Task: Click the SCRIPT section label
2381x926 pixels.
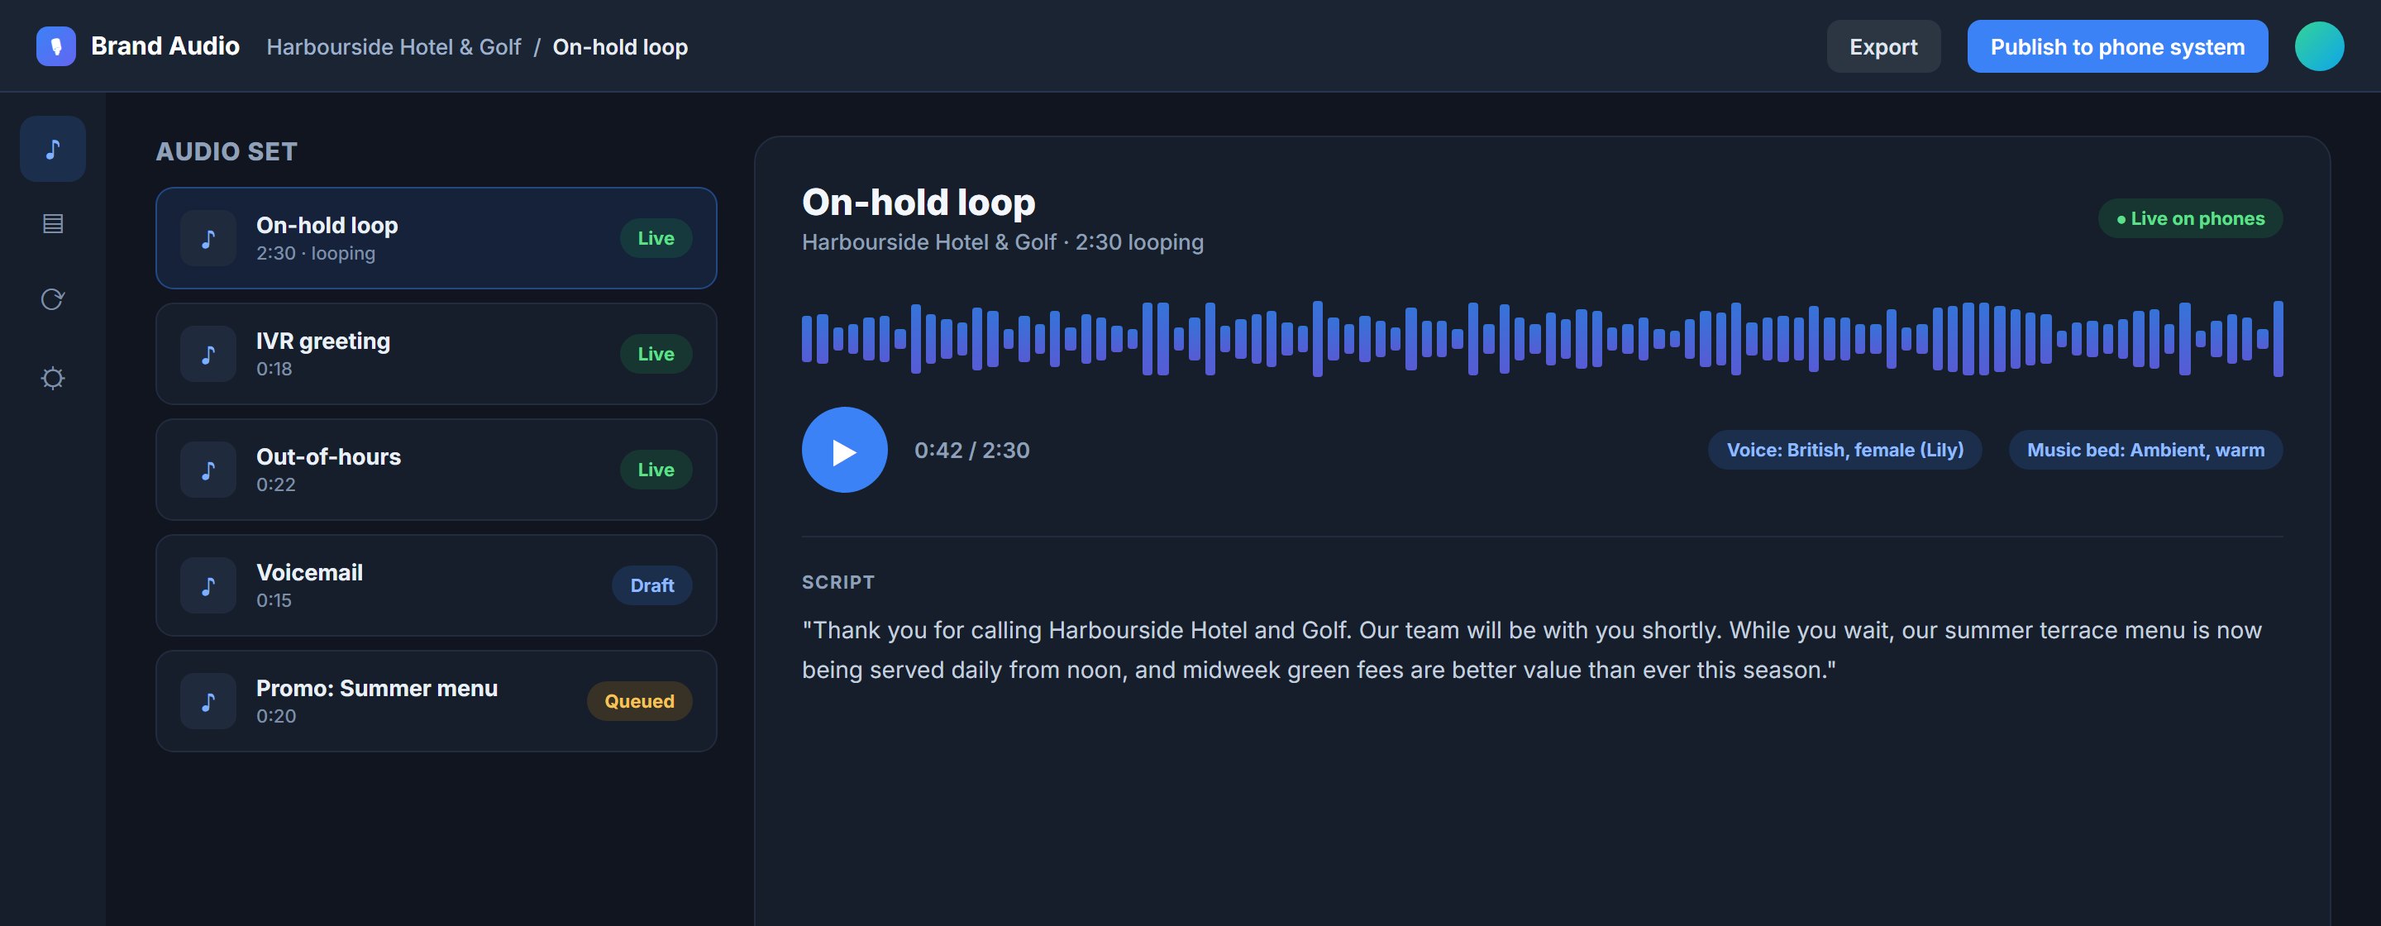Action: (x=837, y=582)
